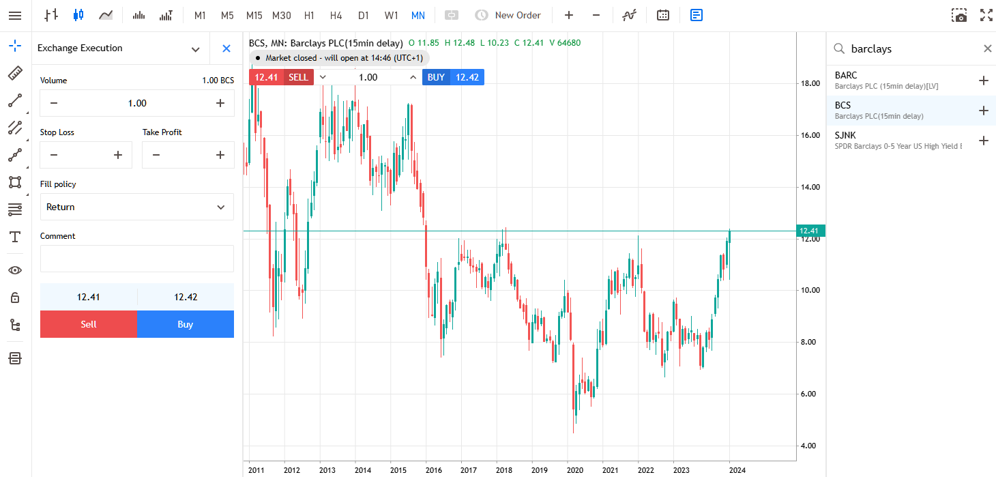Open the indicators list icon
996x477 pixels.
pyautogui.click(x=629, y=15)
